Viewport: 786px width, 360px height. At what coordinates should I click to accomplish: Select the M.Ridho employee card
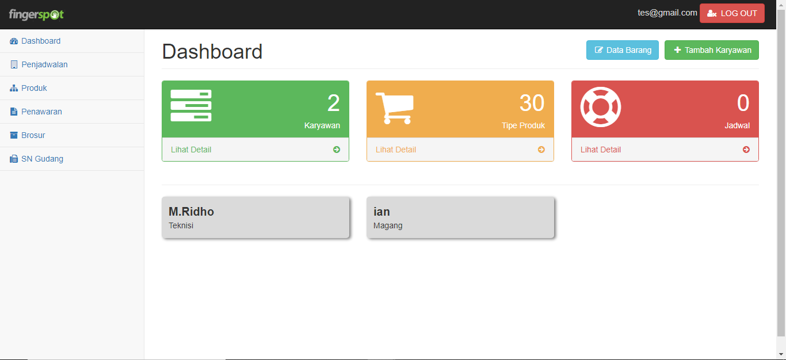coord(255,217)
